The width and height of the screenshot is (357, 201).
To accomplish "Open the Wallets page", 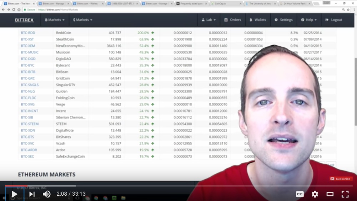I will 258,20.
